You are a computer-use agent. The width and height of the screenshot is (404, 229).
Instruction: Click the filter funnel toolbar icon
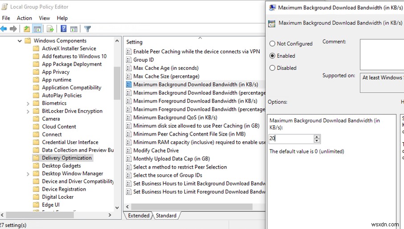pyautogui.click(x=87, y=29)
